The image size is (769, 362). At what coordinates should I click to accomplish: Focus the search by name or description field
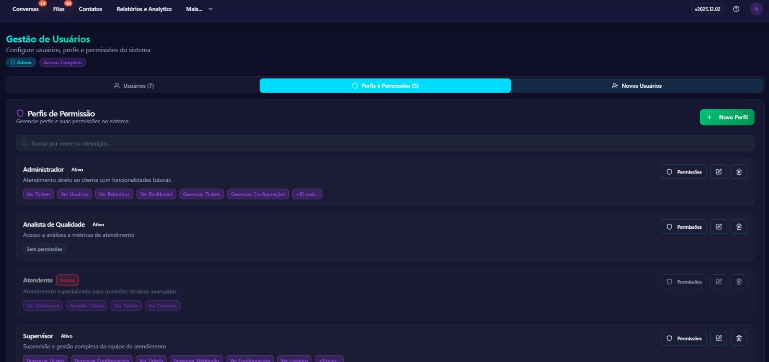click(384, 143)
